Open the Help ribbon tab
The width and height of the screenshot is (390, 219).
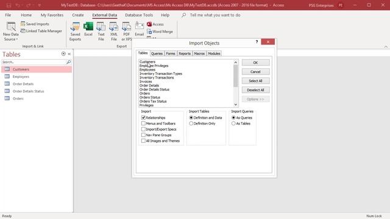click(x=165, y=15)
